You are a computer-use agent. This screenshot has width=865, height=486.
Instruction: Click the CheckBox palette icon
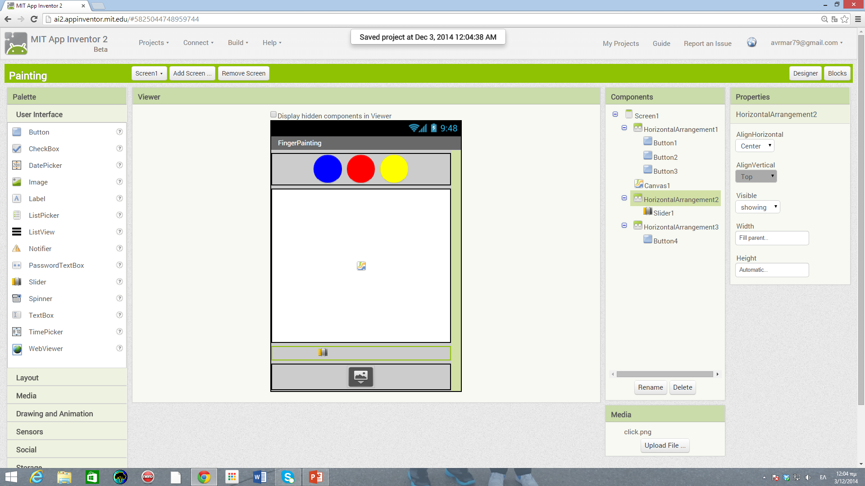tap(17, 148)
